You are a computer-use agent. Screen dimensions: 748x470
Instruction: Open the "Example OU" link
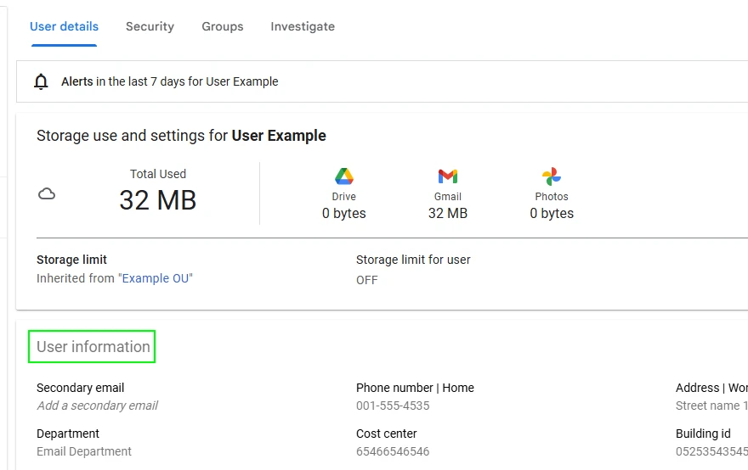tap(156, 278)
